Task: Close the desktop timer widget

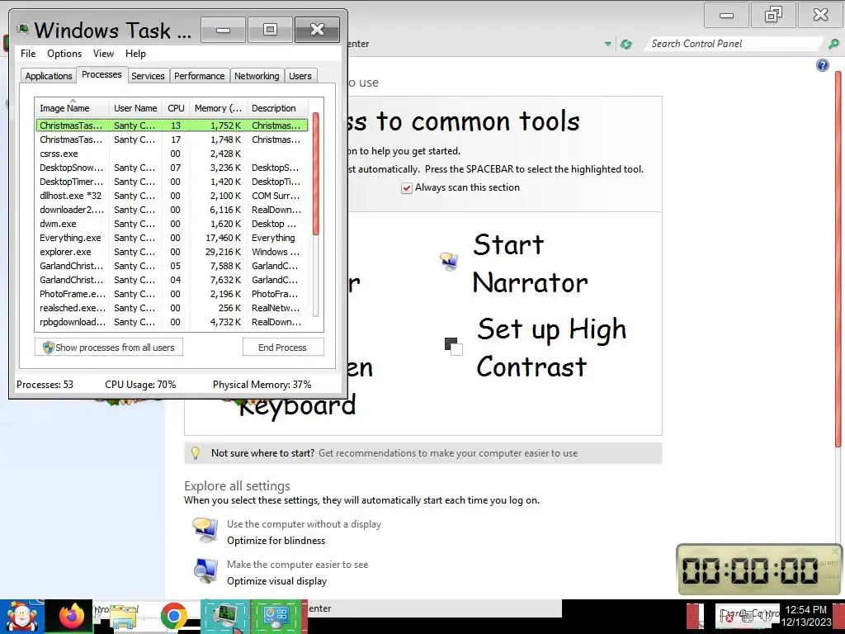Action: click(x=835, y=551)
